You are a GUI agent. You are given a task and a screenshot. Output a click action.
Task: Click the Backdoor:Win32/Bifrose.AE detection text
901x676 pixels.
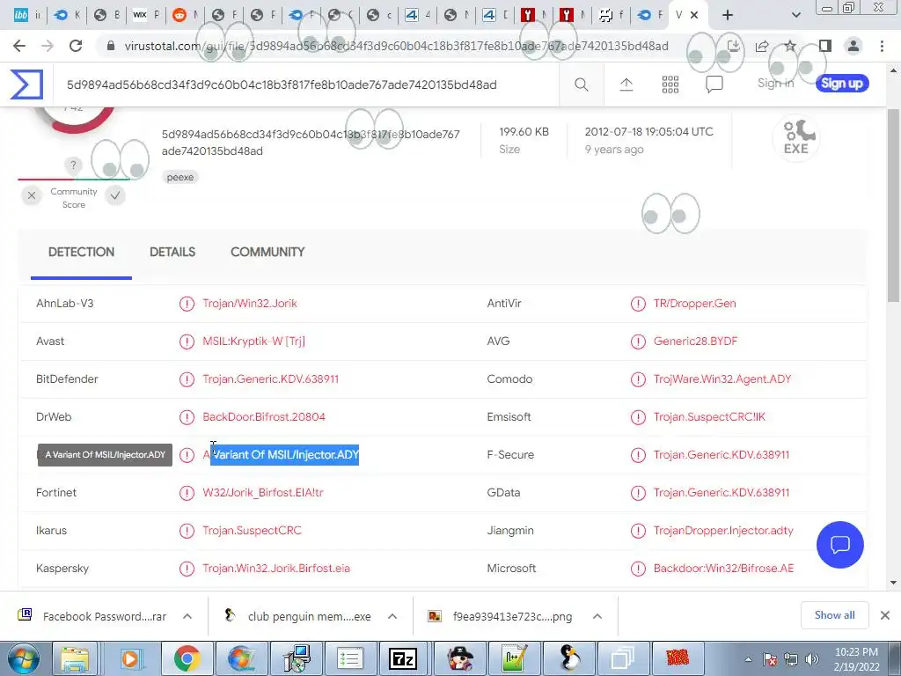[723, 569]
